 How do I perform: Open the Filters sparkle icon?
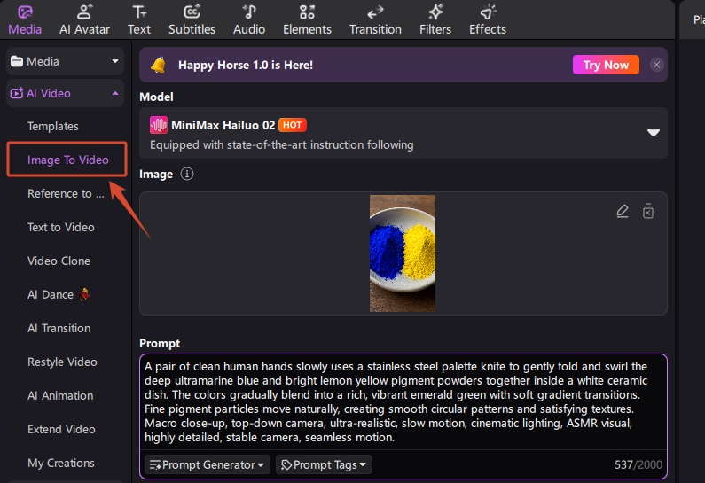435,12
